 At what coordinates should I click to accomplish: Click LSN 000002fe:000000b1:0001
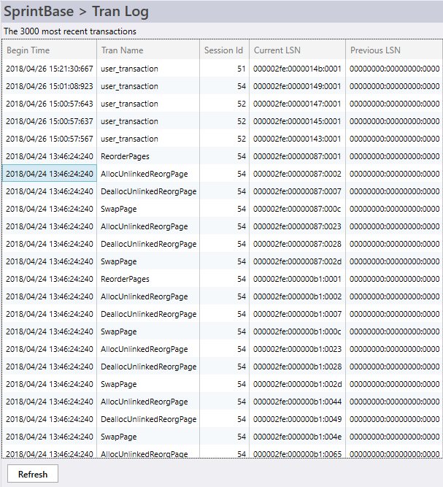pos(297,279)
